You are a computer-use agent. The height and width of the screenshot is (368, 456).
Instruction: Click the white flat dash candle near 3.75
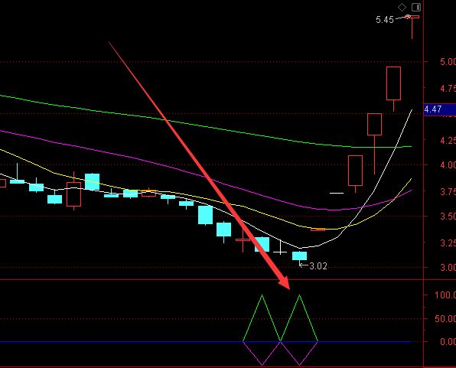point(337,193)
